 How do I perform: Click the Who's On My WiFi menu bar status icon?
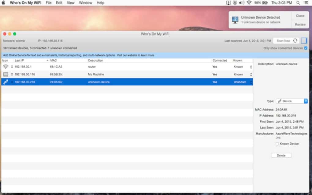pos(228,3)
